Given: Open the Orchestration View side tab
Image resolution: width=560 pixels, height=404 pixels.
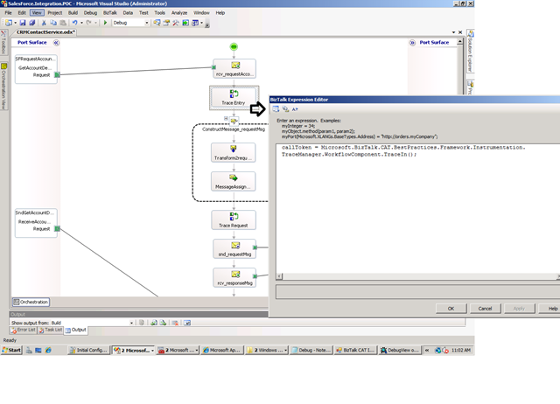Looking at the screenshot, I should [3, 87].
